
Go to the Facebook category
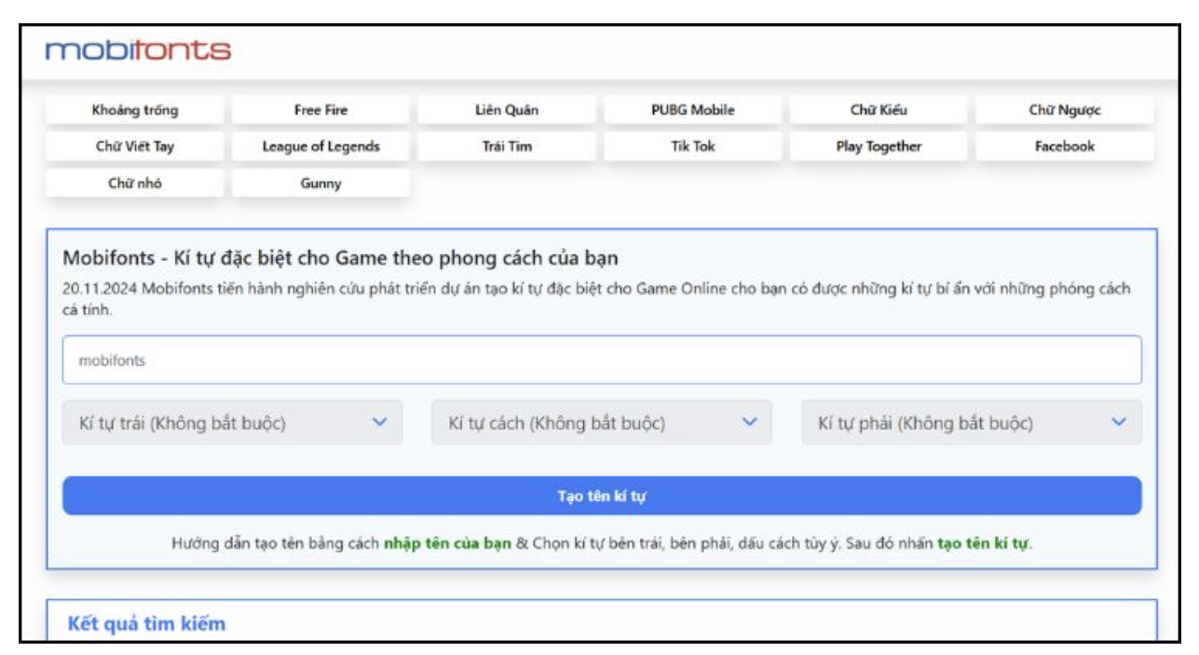tap(1064, 146)
